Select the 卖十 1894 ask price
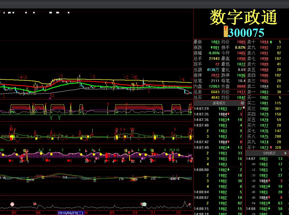 (x=264, y=42)
